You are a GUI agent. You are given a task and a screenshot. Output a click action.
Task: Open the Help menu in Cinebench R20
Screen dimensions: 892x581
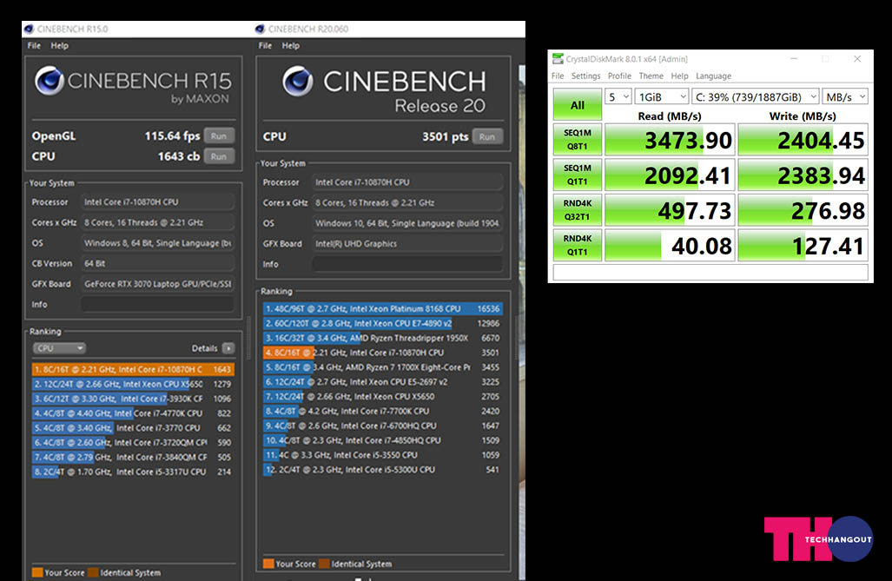click(x=290, y=45)
